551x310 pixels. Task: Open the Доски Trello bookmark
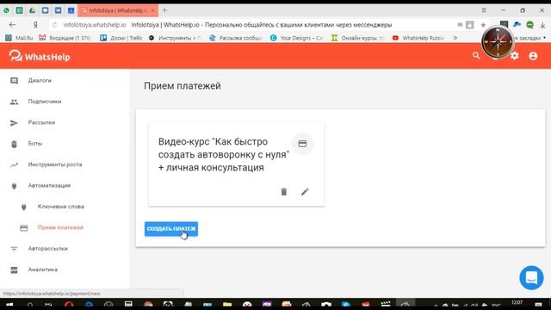point(121,38)
